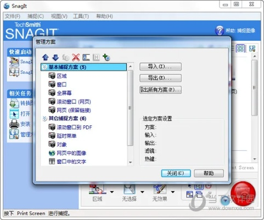Collapse the 其它捕捉方案 (6) group
This screenshot has width=264, height=220.
tap(44, 119)
